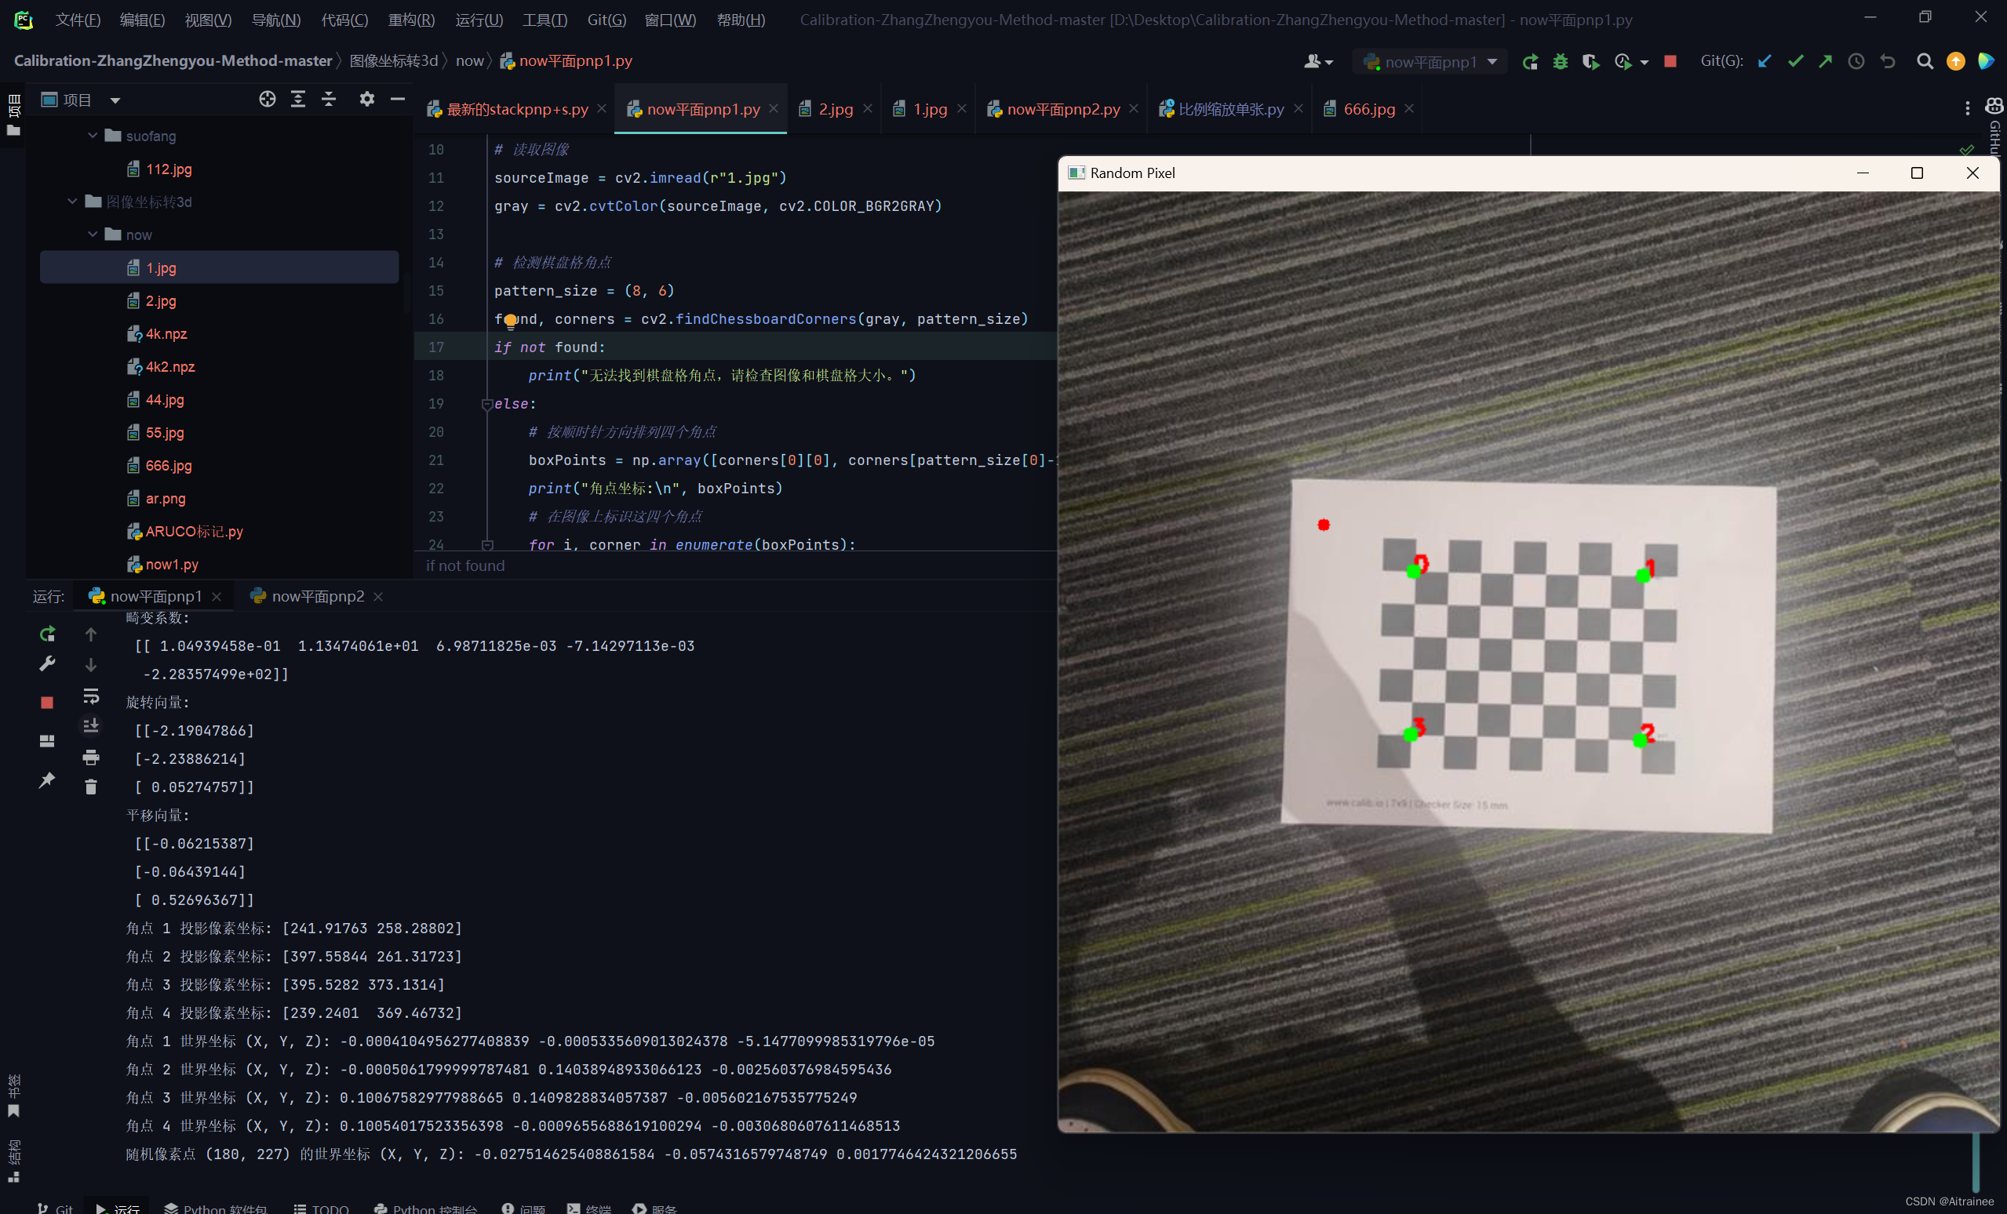Open the Git tool window button

pyautogui.click(x=55, y=1208)
